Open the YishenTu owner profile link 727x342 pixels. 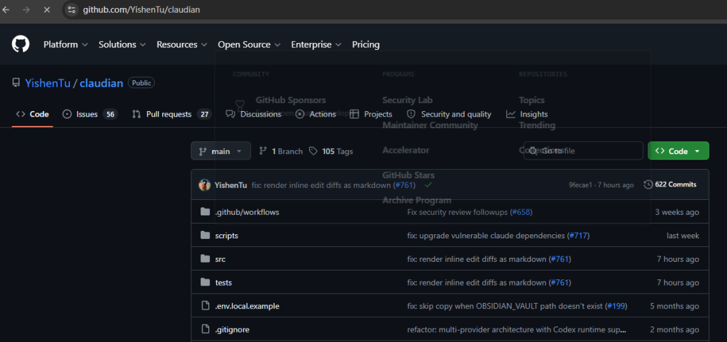pyautogui.click(x=48, y=83)
